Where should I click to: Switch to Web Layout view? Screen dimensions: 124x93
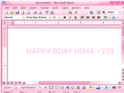(8, 83)
